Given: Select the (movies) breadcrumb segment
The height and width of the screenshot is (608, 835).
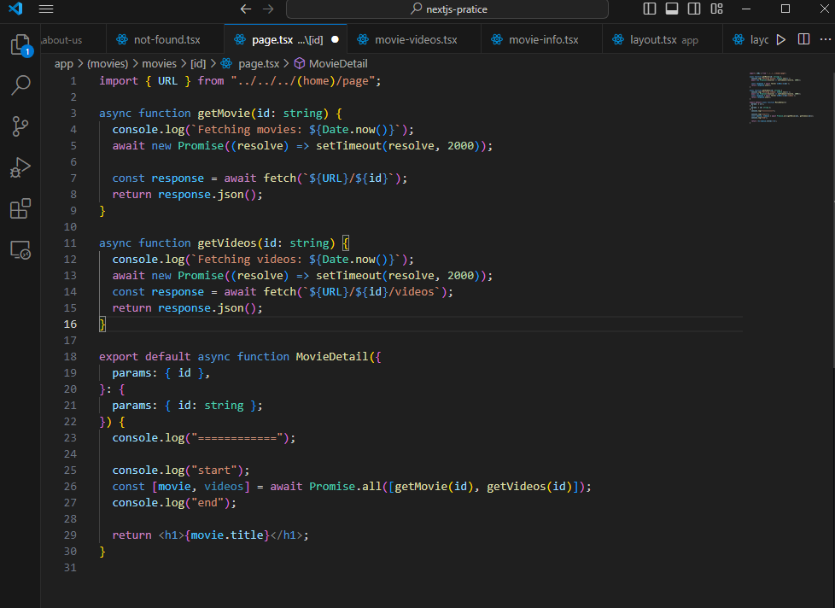Looking at the screenshot, I should pos(108,64).
